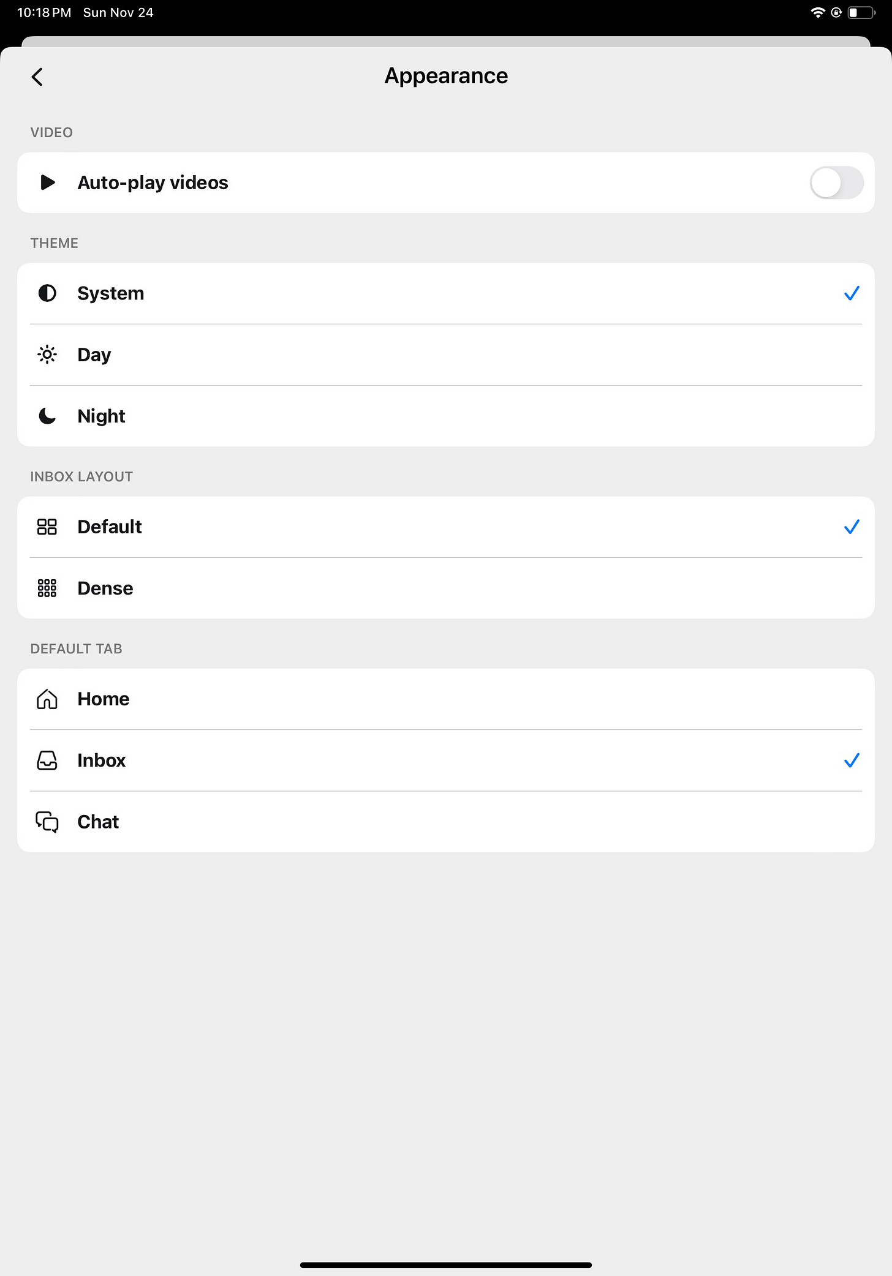This screenshot has width=892, height=1276.
Task: Click the sun icon for Day theme
Action: 47,355
